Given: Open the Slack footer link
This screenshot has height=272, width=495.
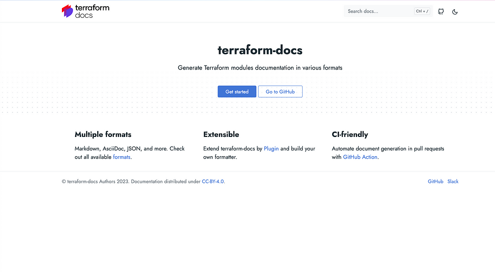Looking at the screenshot, I should coord(452,181).
